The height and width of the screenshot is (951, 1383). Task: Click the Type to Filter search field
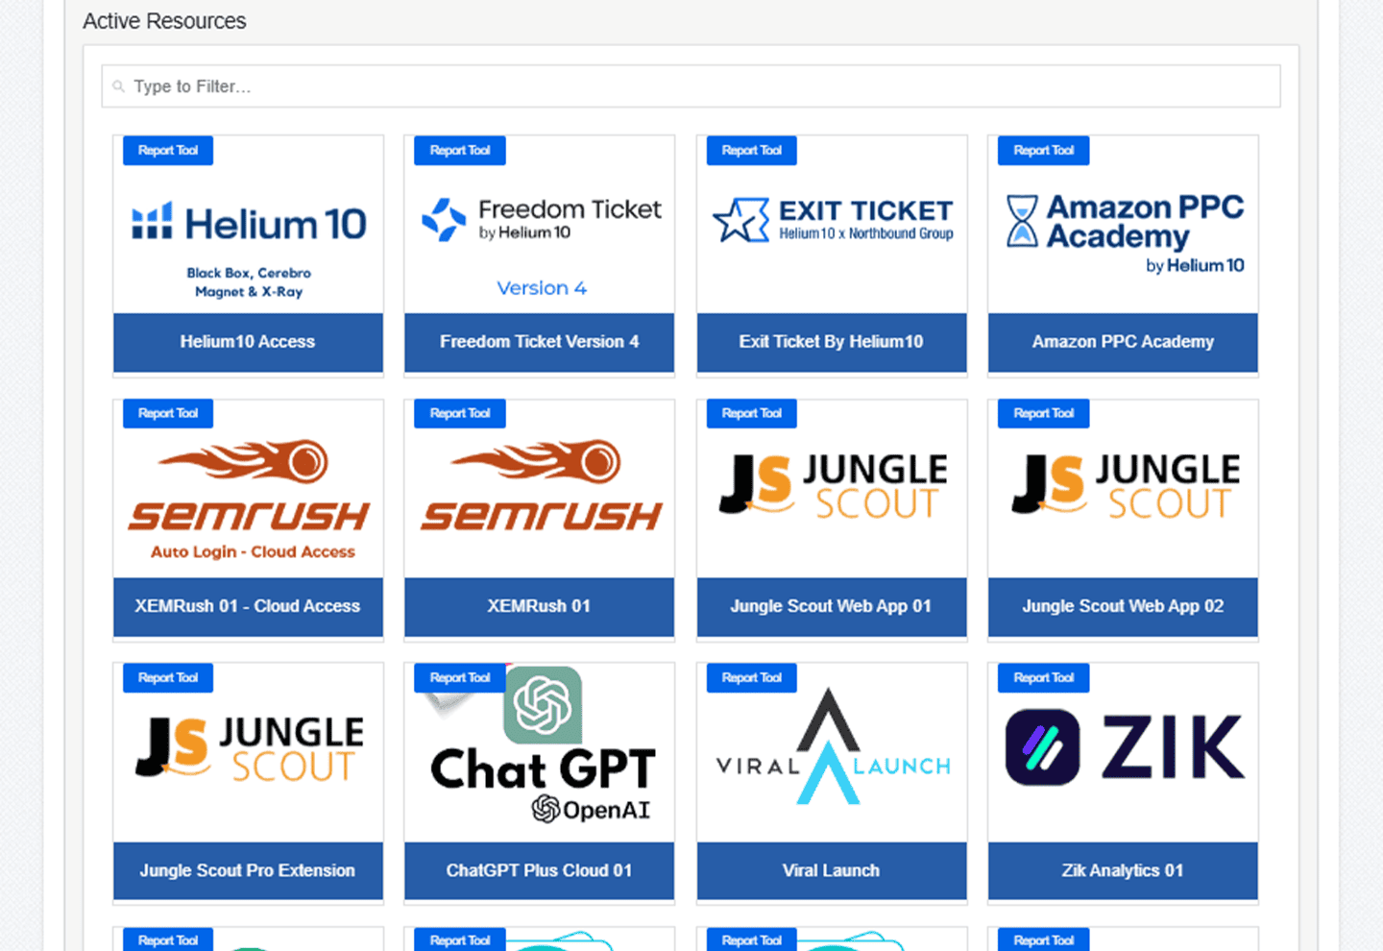(691, 86)
